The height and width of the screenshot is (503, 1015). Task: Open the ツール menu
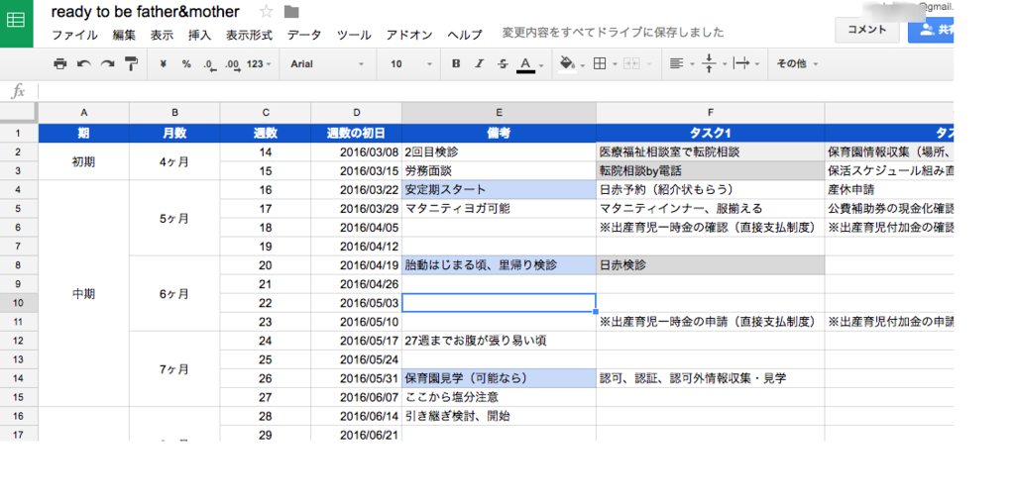pos(354,35)
